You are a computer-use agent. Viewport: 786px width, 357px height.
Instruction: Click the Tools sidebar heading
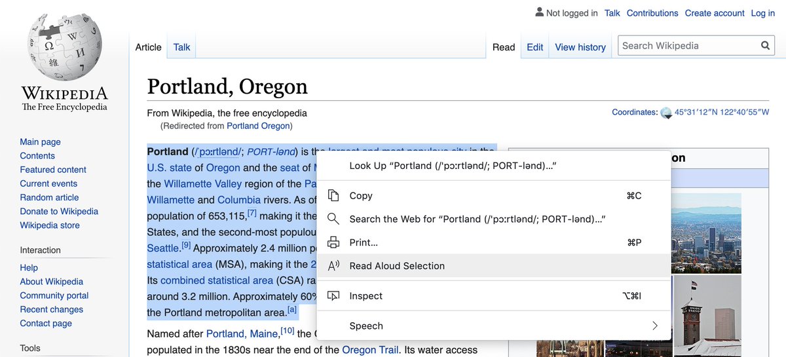coord(30,348)
